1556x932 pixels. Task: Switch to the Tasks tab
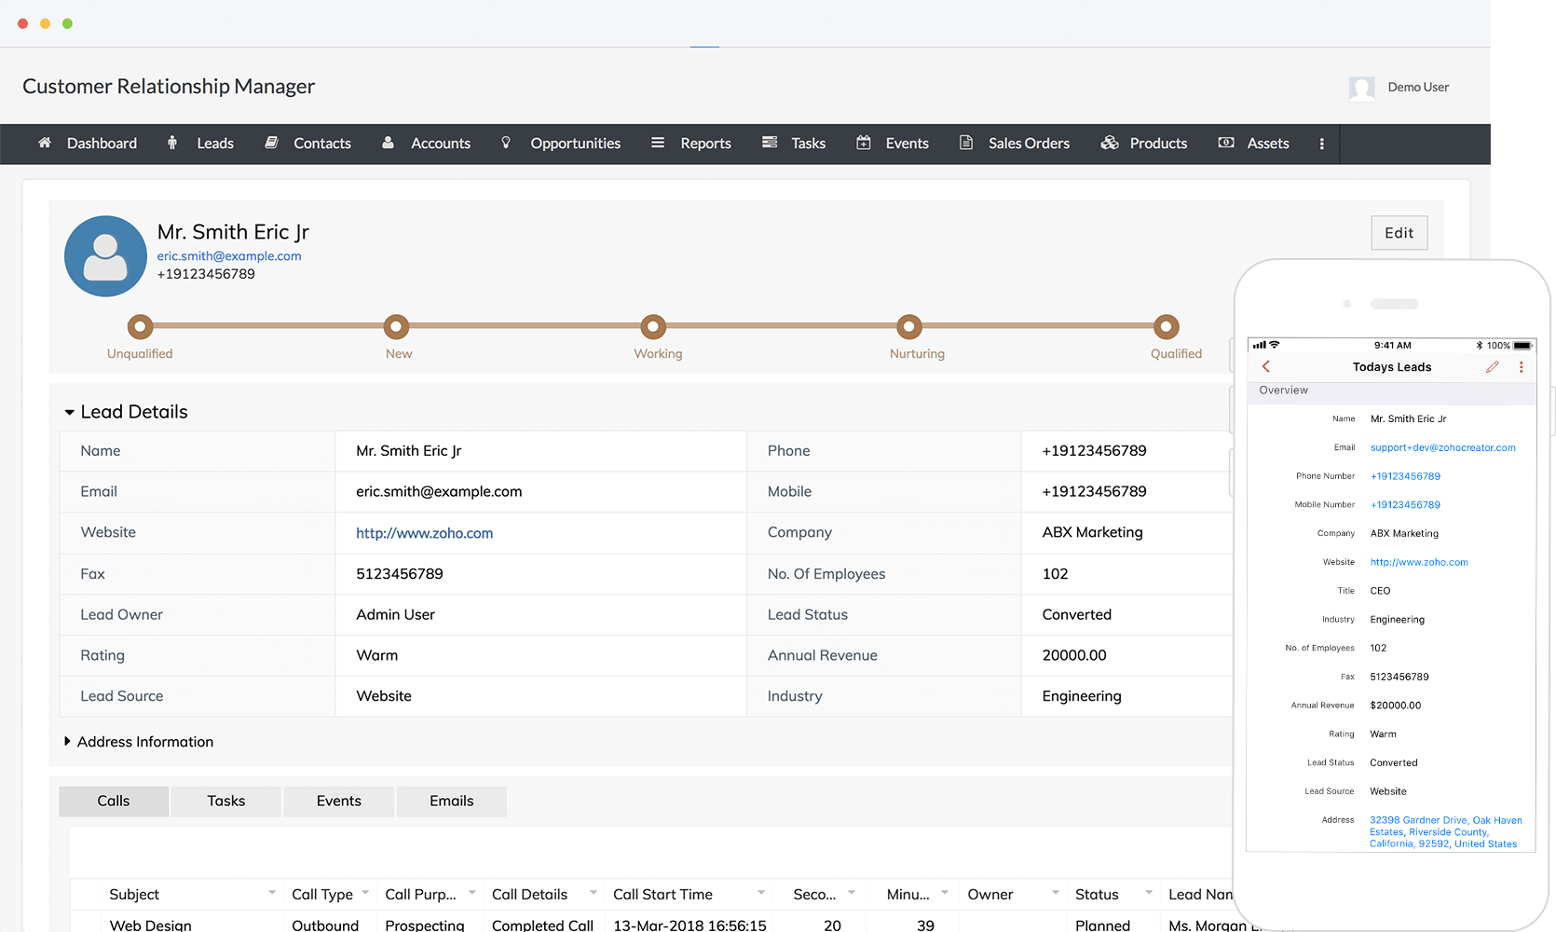225,801
